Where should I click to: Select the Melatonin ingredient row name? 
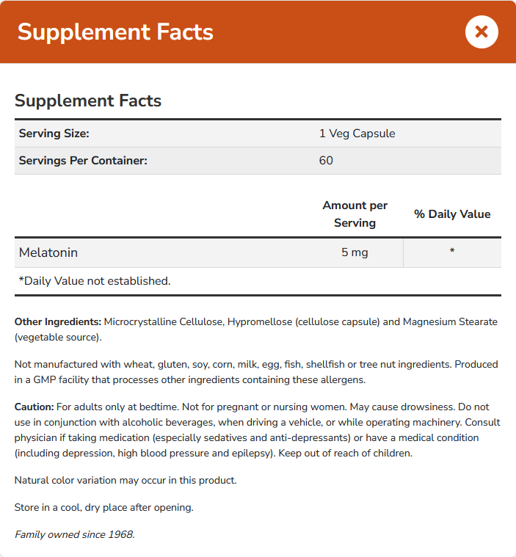[48, 252]
